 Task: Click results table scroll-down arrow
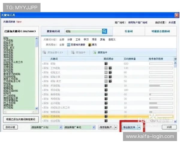click(175, 121)
